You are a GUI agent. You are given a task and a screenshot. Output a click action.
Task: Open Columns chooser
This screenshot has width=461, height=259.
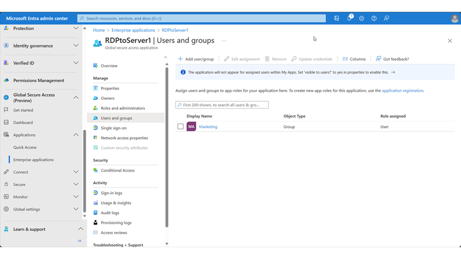pos(354,59)
